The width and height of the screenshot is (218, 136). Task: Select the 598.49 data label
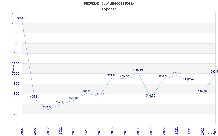pyautogui.click(x=202, y=91)
